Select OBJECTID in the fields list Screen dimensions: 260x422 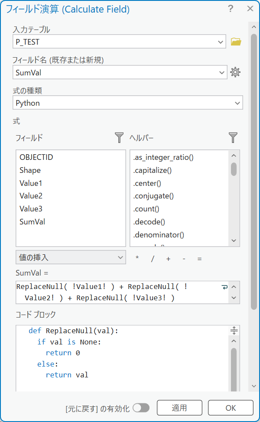click(36, 157)
